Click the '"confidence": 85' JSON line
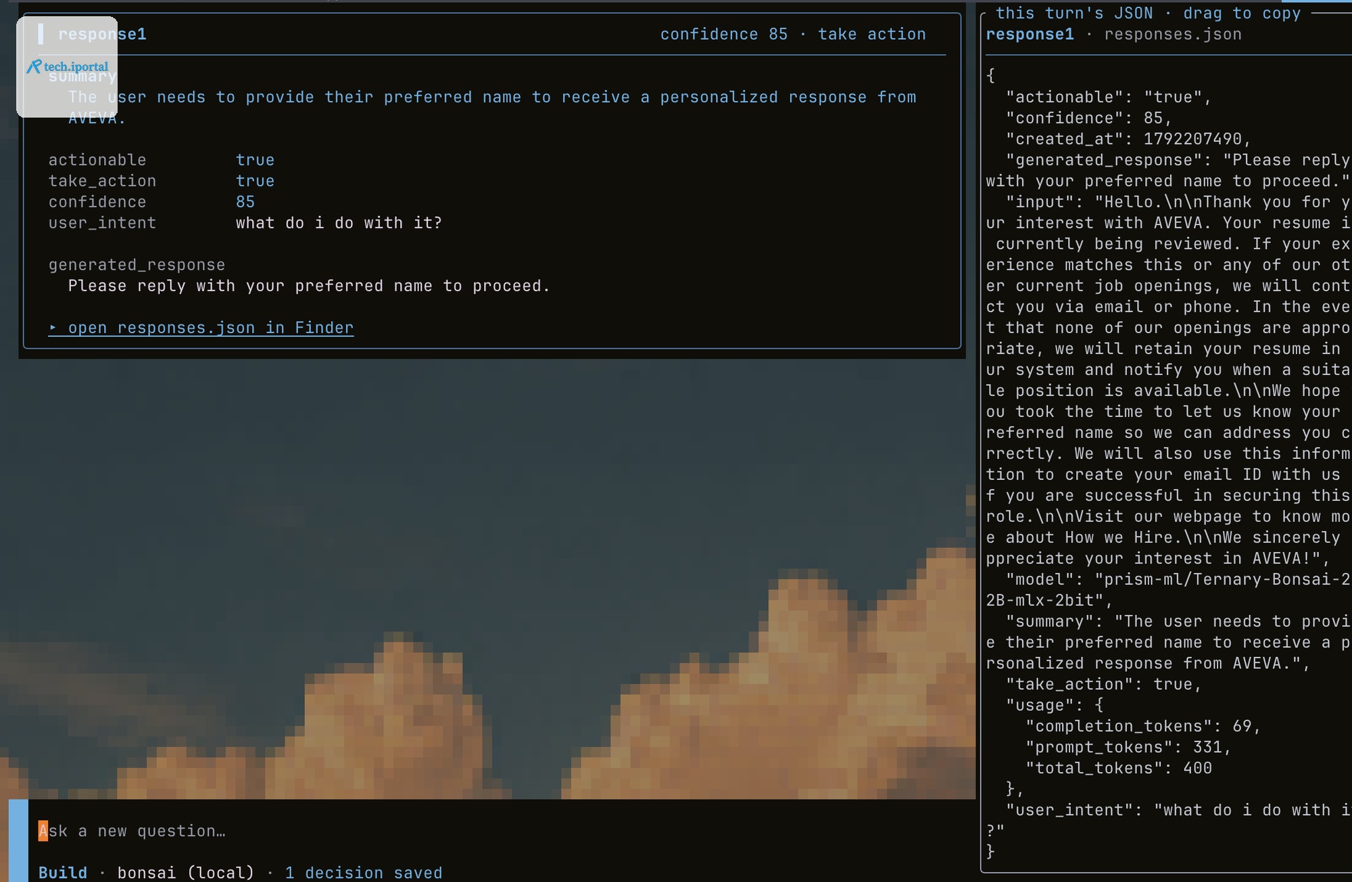This screenshot has width=1352, height=882. (x=1089, y=118)
